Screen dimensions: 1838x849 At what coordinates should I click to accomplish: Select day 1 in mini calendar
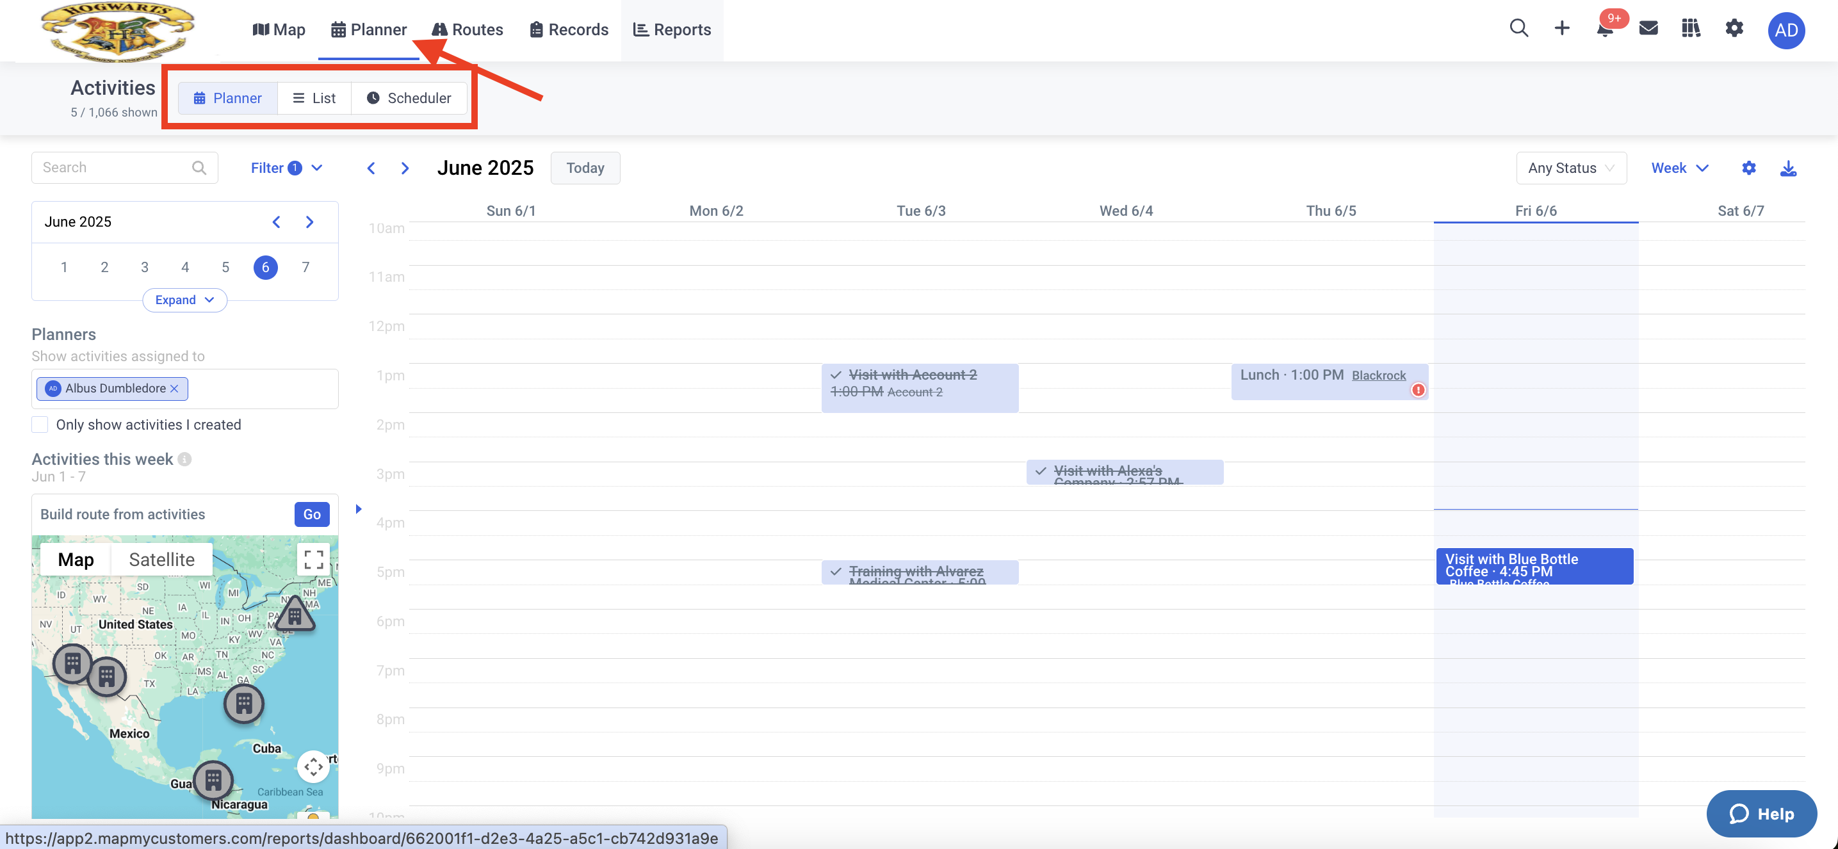click(64, 268)
